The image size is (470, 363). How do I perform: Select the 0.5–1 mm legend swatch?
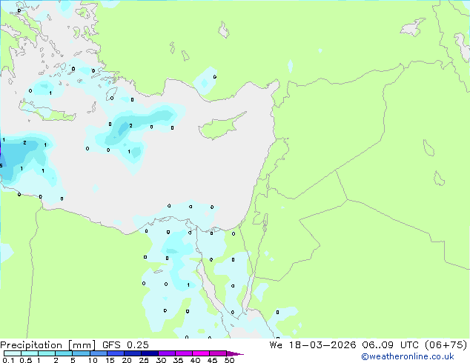point(30,353)
